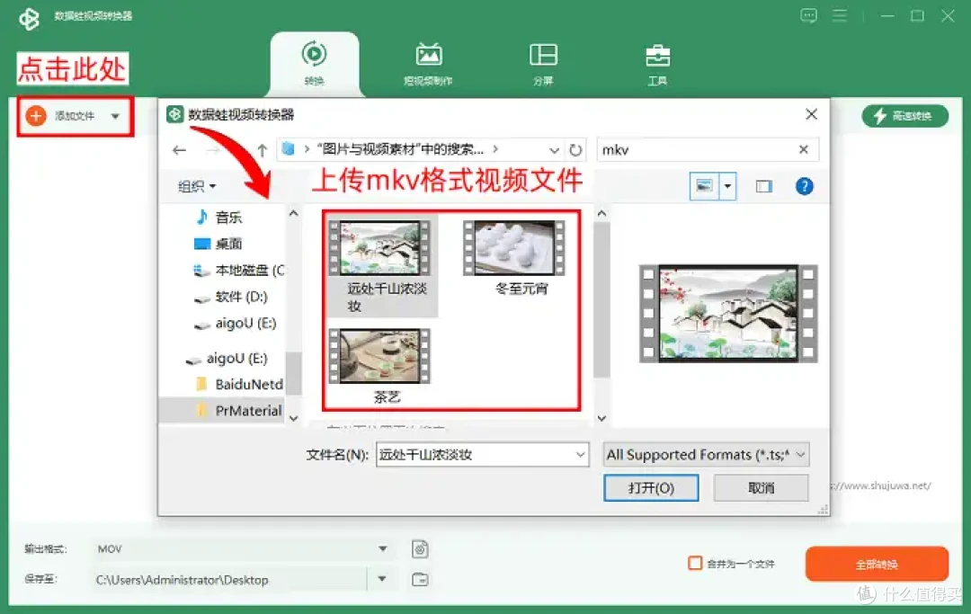Close the file open dialog

[811, 114]
